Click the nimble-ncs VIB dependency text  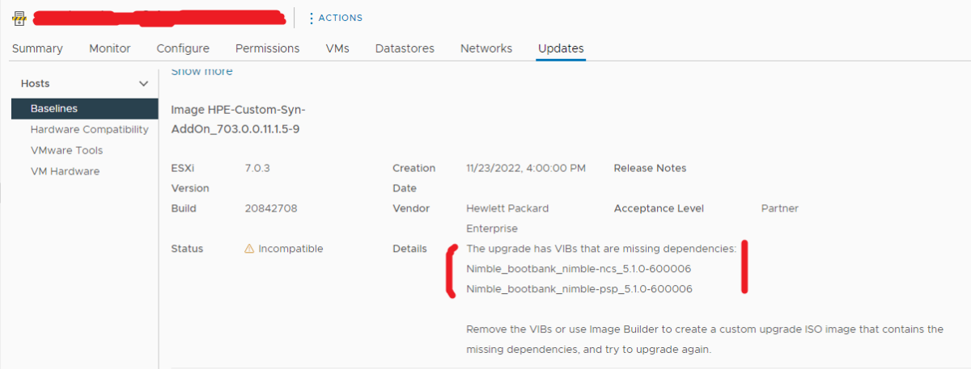coord(579,268)
